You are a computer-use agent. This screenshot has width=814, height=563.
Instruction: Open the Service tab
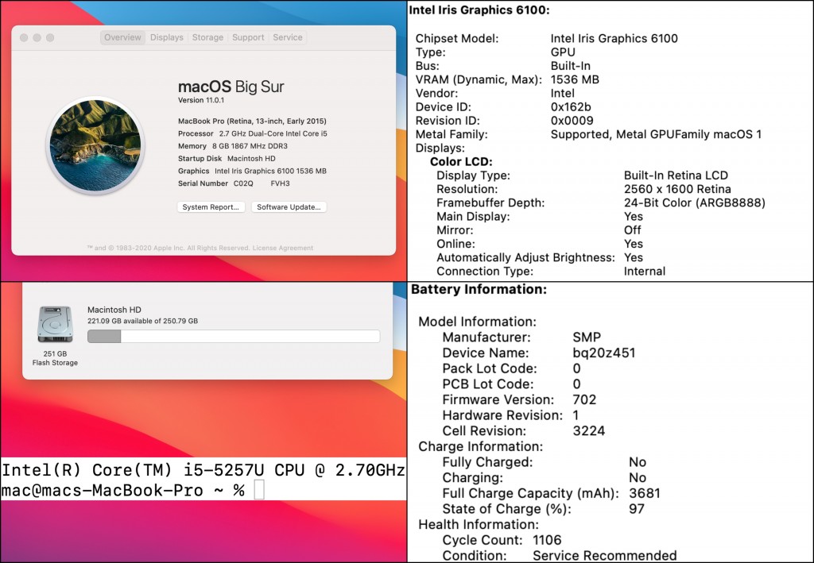[x=288, y=37]
